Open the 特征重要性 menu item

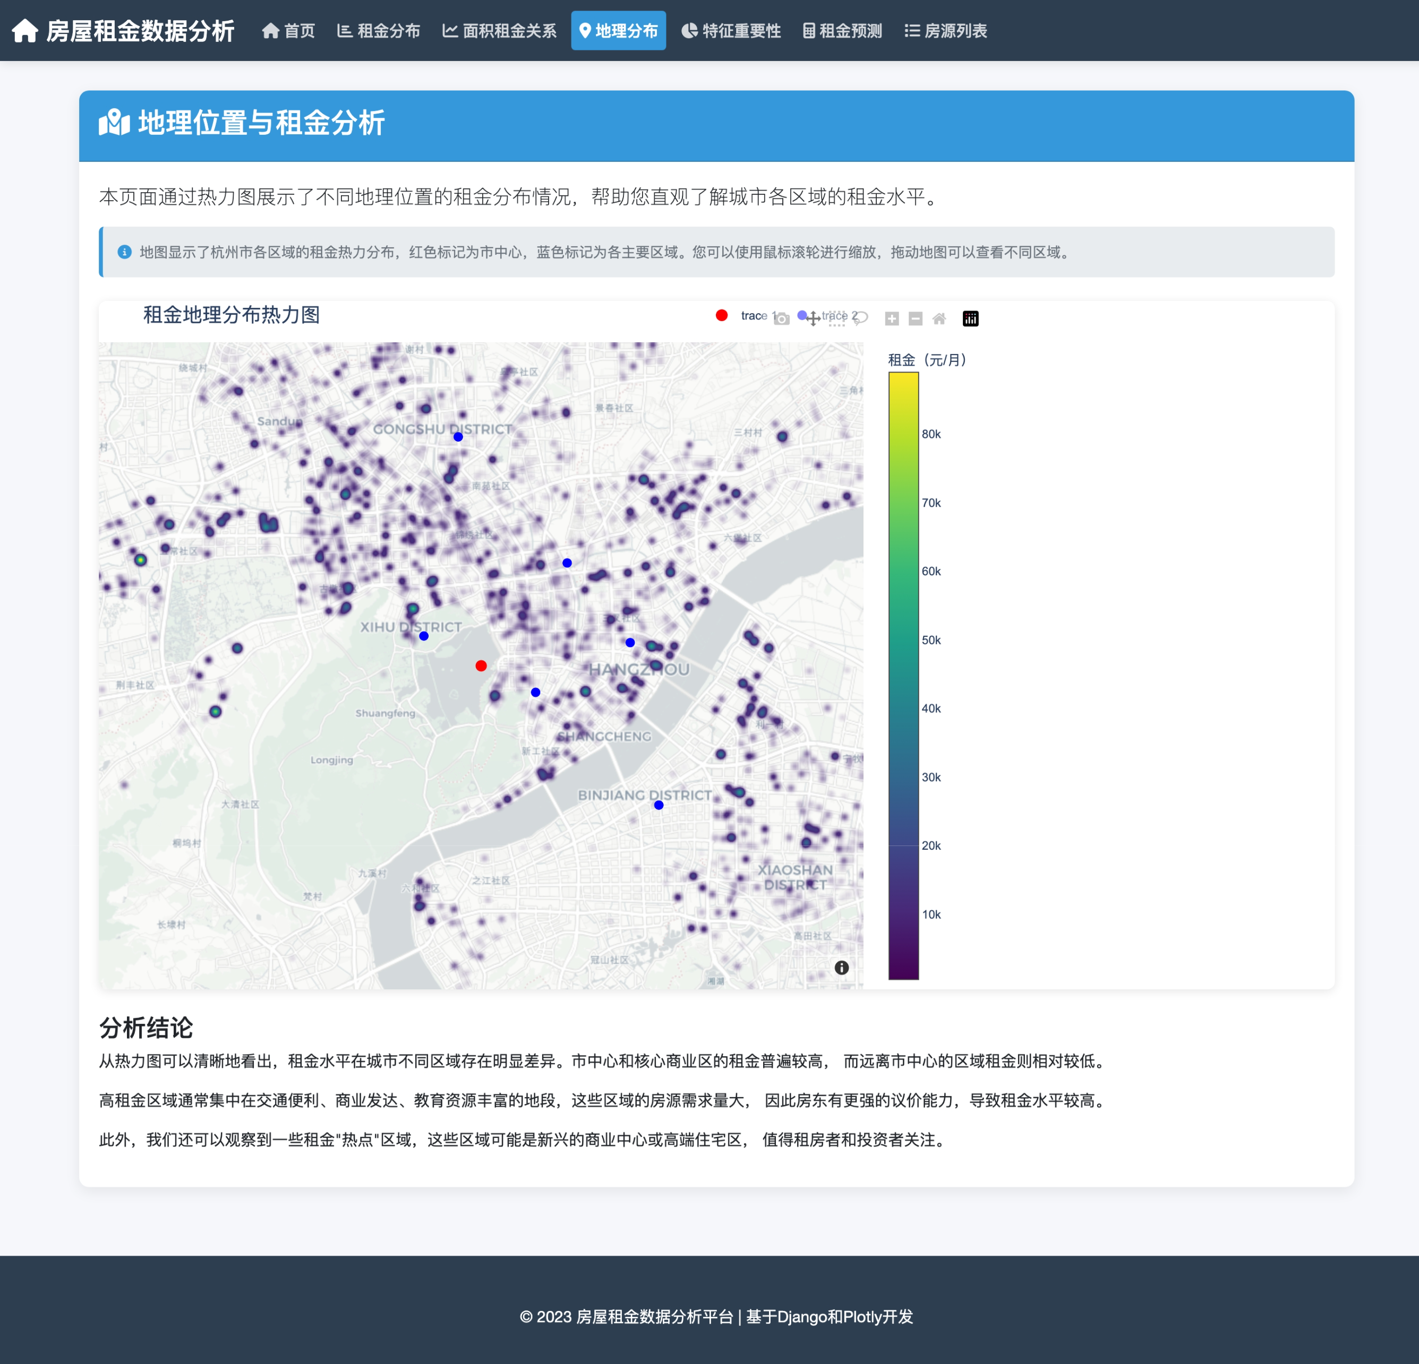tap(731, 30)
